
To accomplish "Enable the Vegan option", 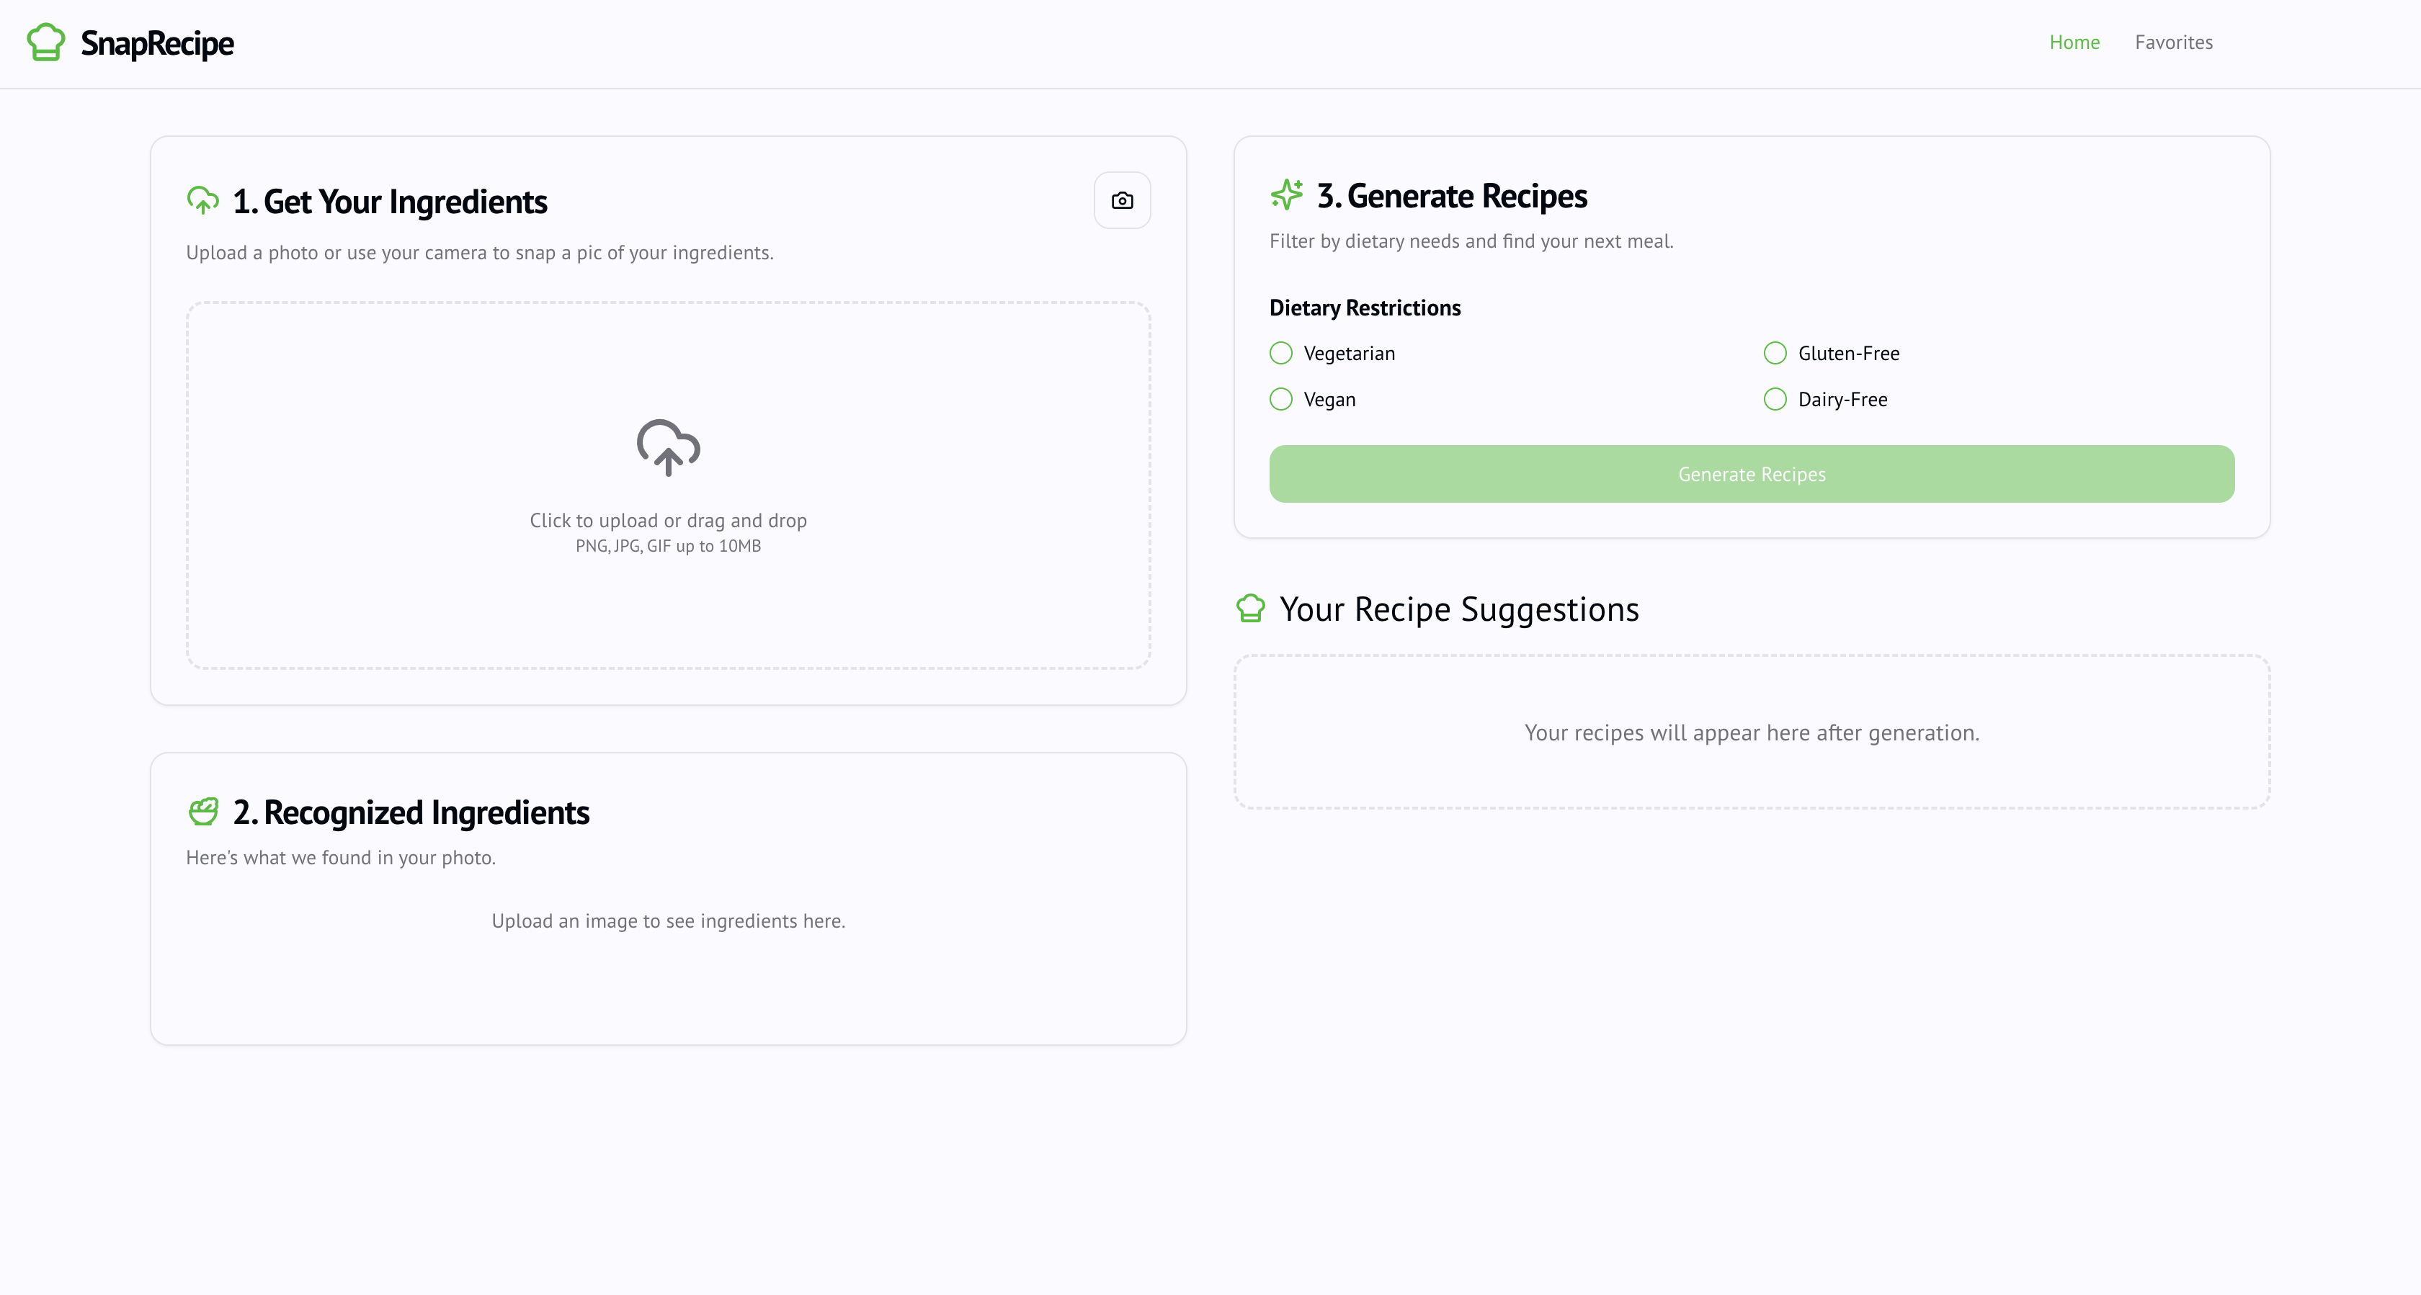I will [1280, 398].
